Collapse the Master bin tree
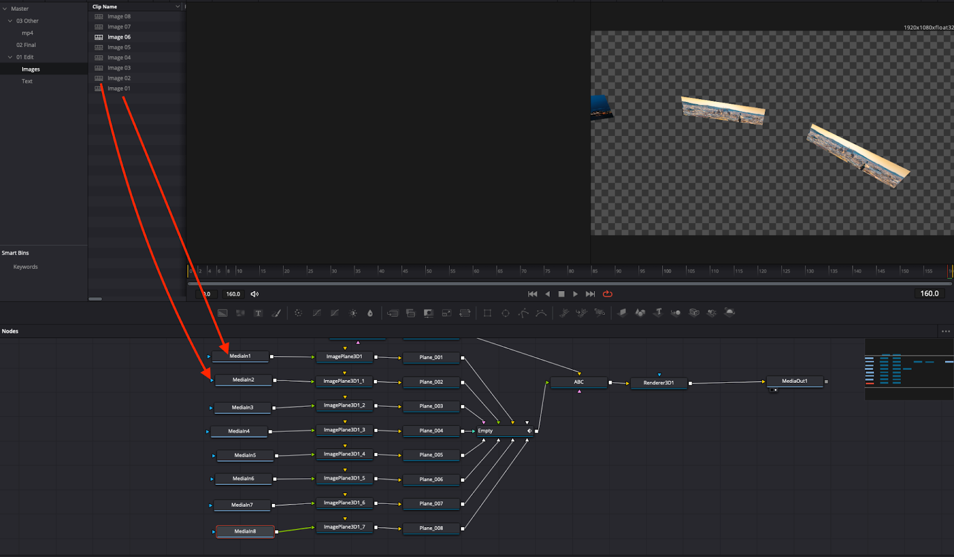This screenshot has height=557, width=954. (5, 9)
